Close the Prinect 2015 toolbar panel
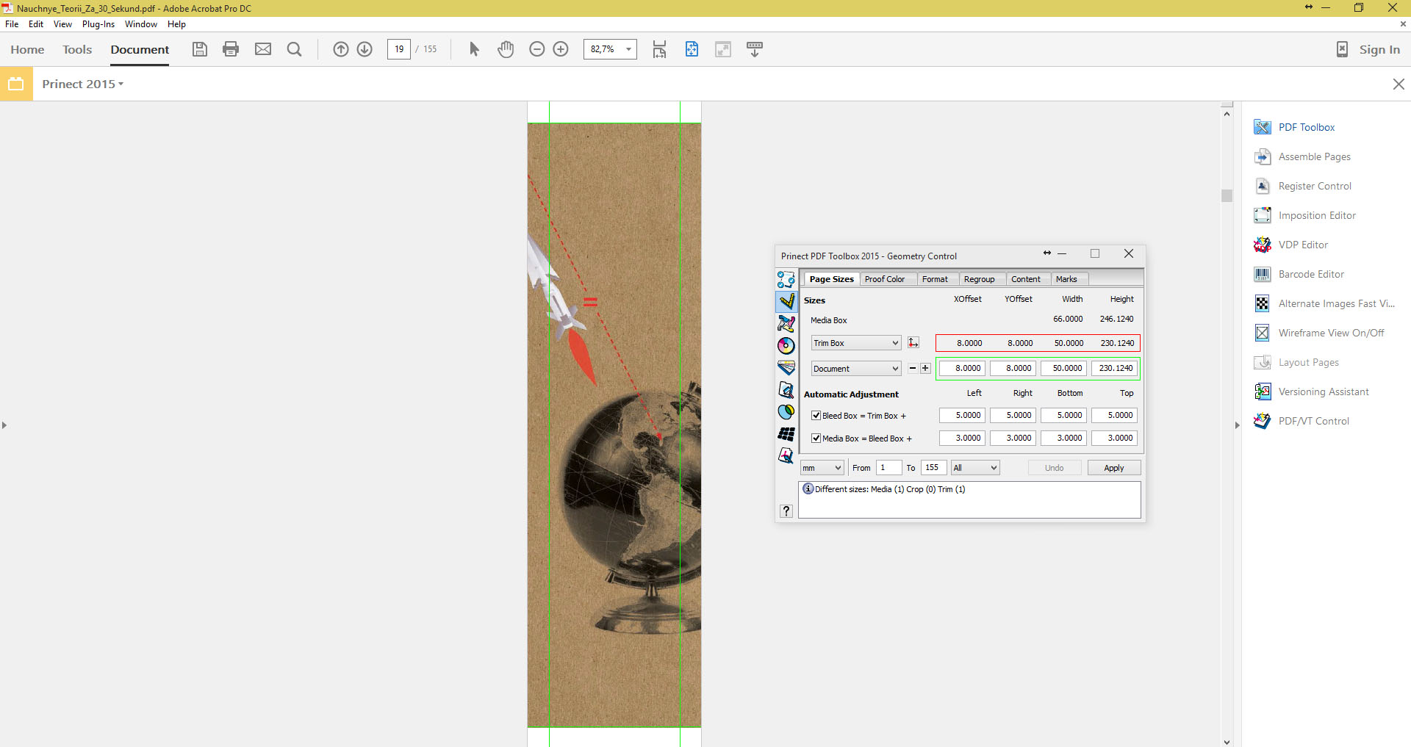 [x=1399, y=84]
